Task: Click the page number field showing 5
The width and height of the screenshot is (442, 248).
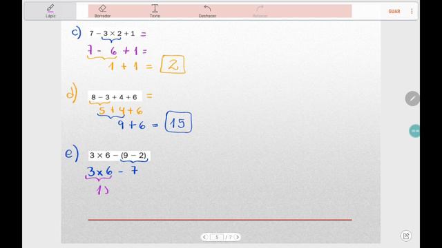Action: (x=217, y=237)
